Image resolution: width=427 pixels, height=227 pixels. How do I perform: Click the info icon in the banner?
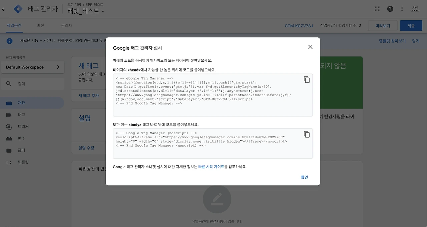coord(9,41)
